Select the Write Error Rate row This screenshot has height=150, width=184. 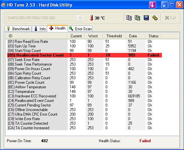click(x=85, y=119)
